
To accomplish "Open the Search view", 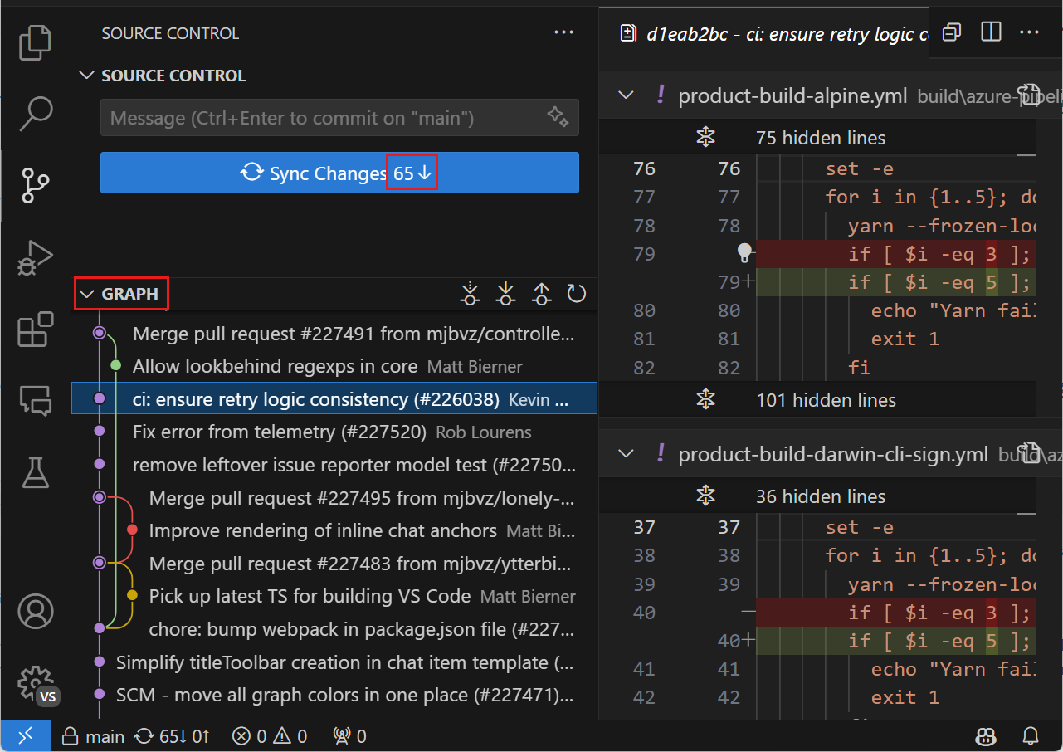I will (x=35, y=114).
